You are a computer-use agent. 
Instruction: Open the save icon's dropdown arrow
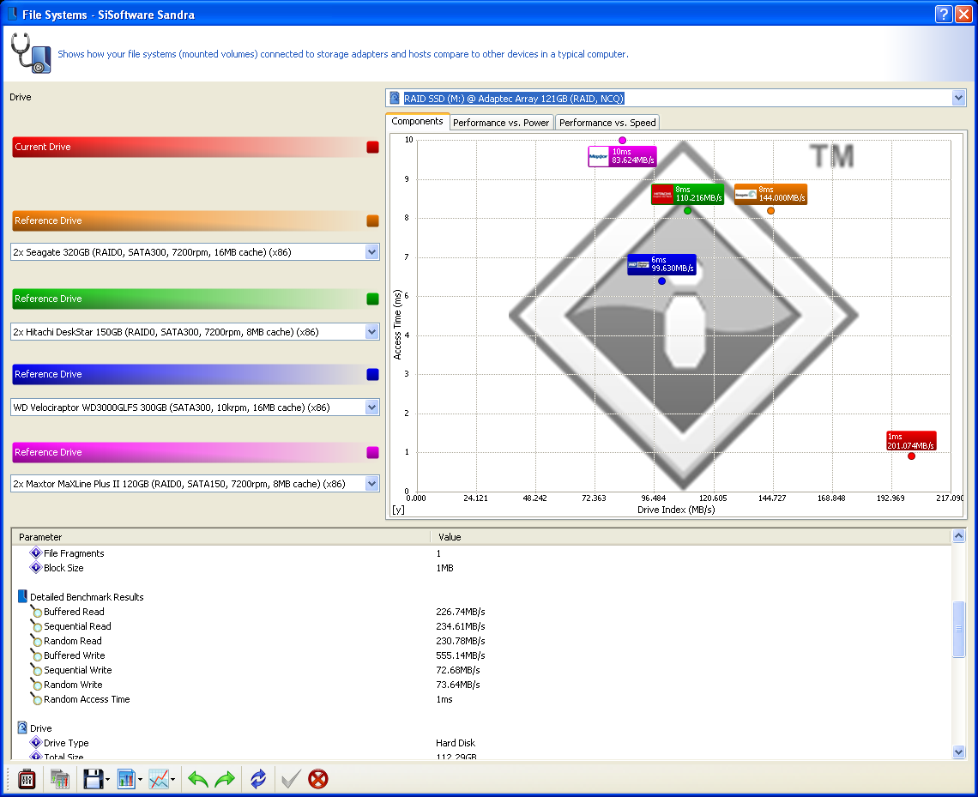click(108, 780)
